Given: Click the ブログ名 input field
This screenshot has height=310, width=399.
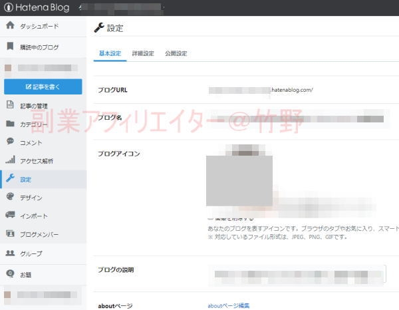Looking at the screenshot, I should 297,120.
